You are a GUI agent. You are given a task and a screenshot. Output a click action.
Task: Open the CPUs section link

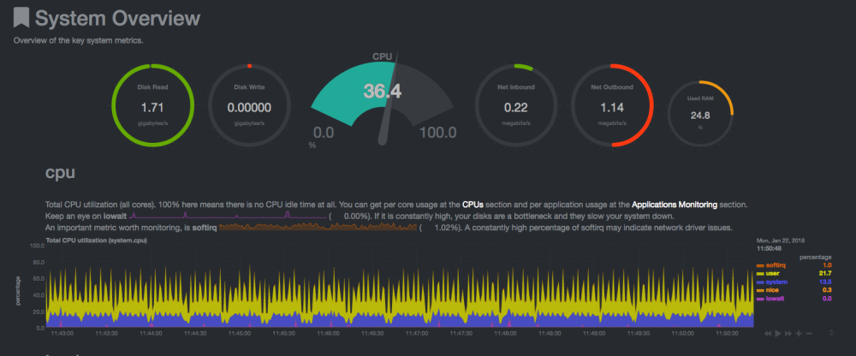pos(473,205)
